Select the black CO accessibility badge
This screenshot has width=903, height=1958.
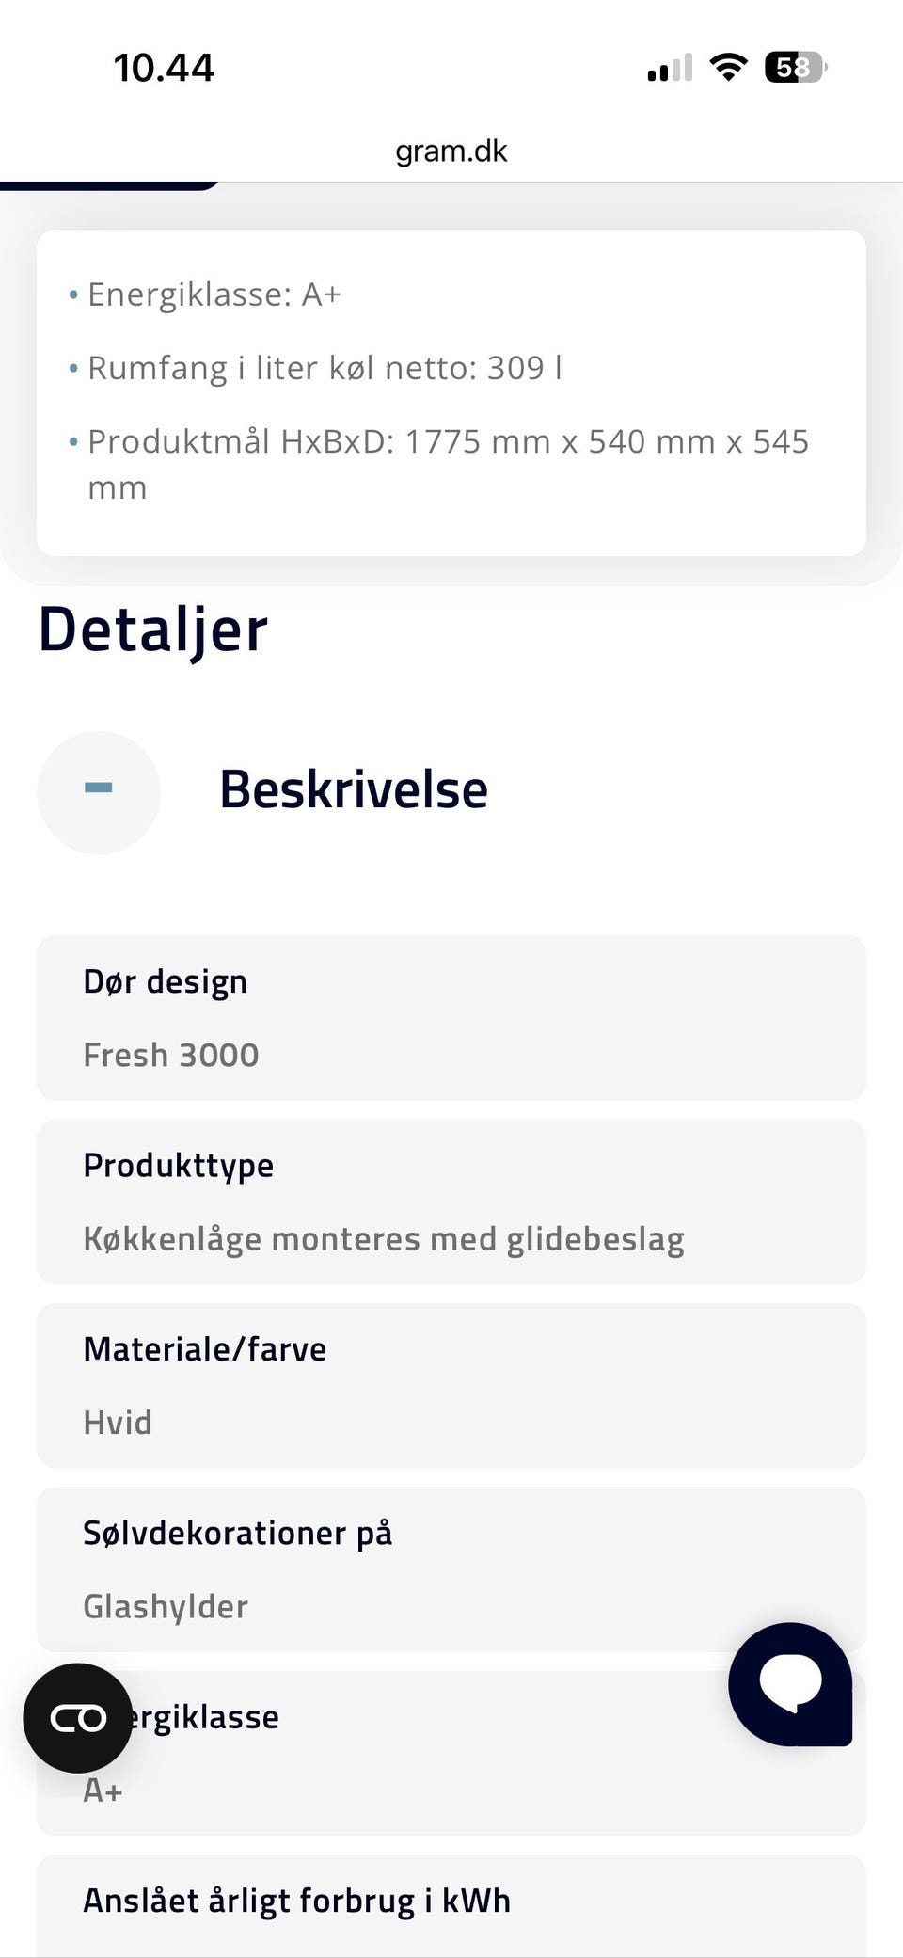pyautogui.click(x=78, y=1717)
